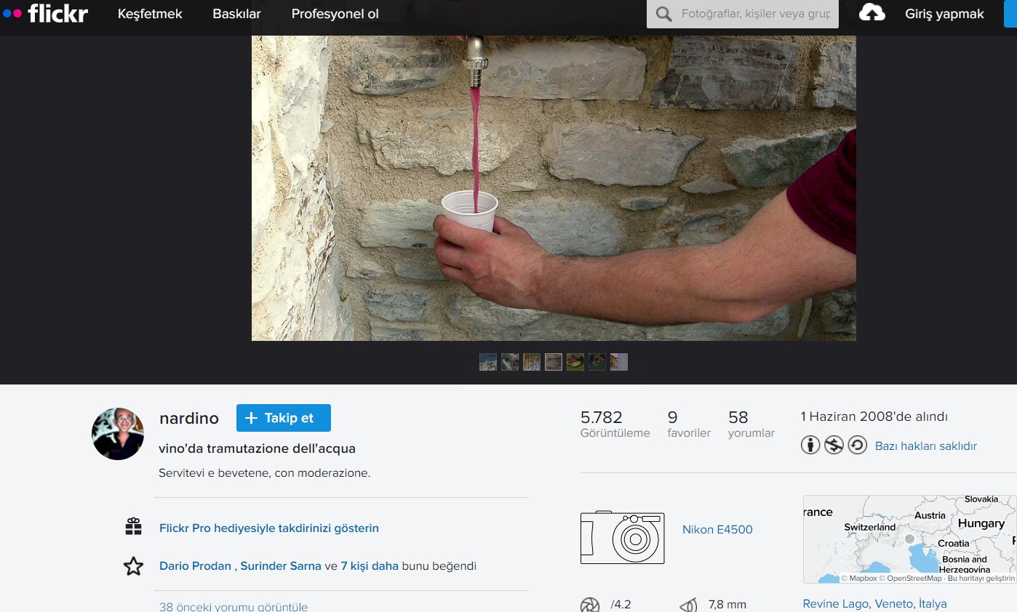This screenshot has height=612, width=1017.
Task: Click the star favorite icon
Action: point(133,566)
